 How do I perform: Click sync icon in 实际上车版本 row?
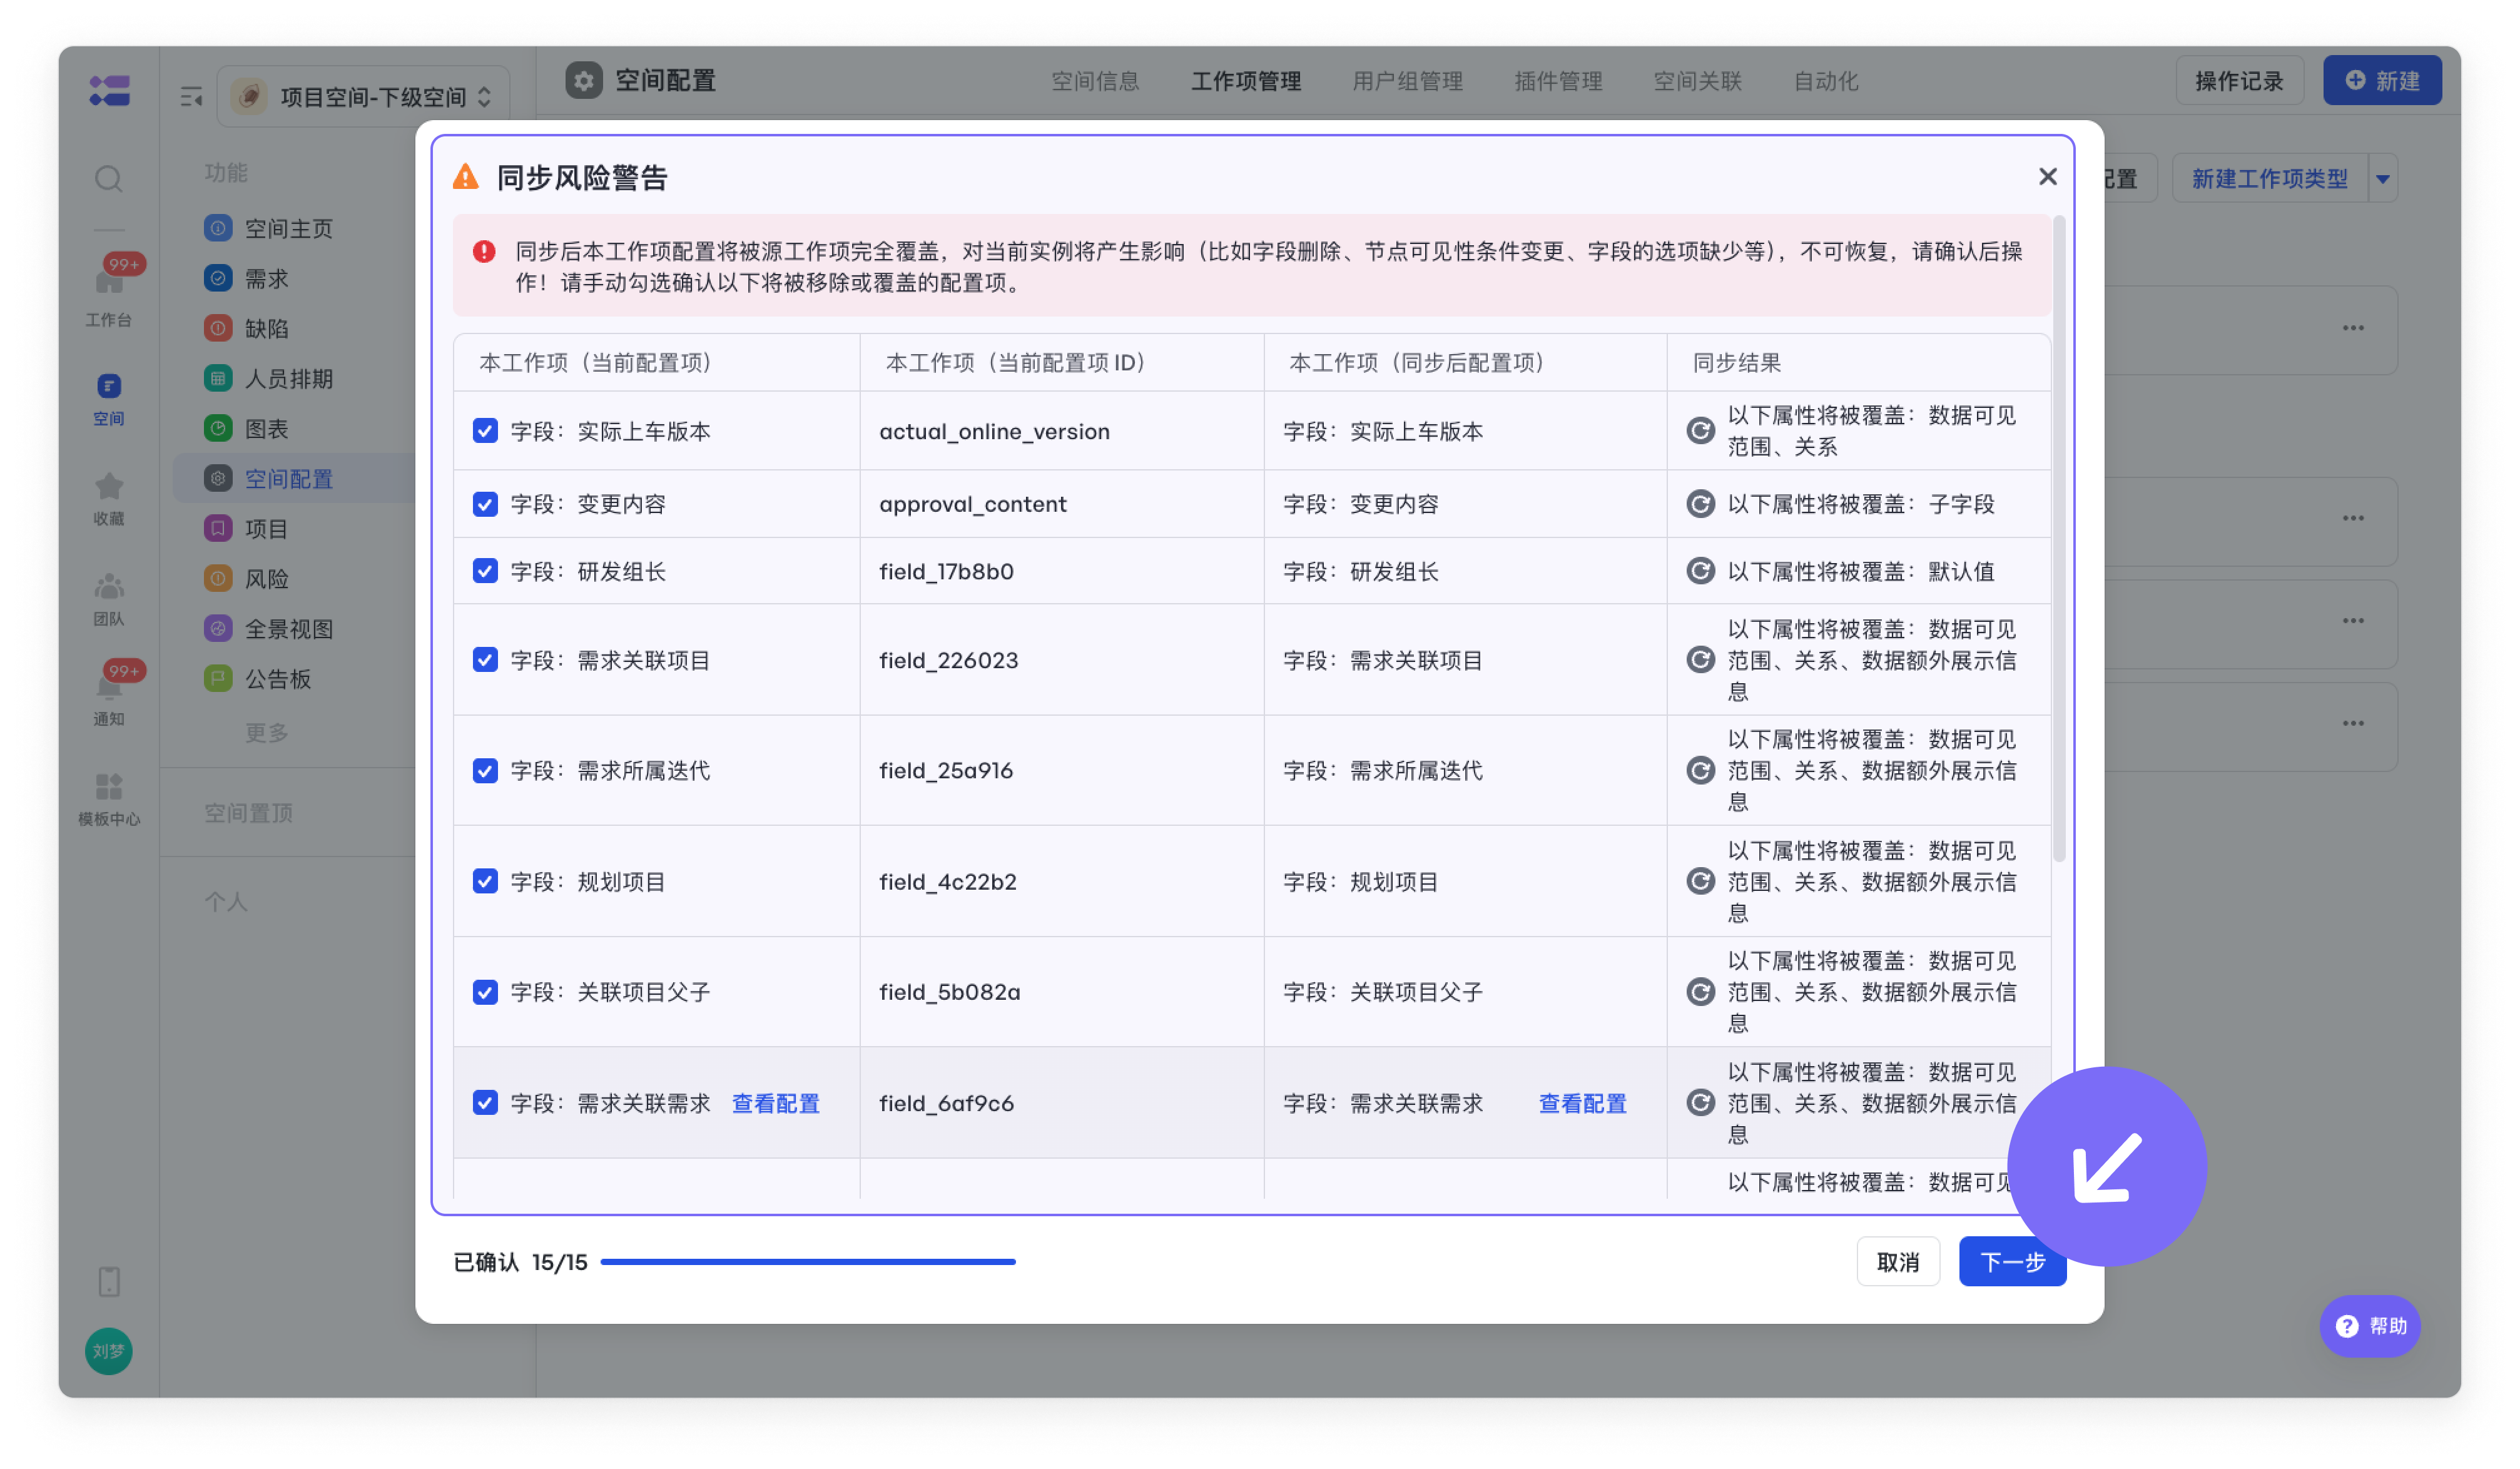coord(1700,431)
